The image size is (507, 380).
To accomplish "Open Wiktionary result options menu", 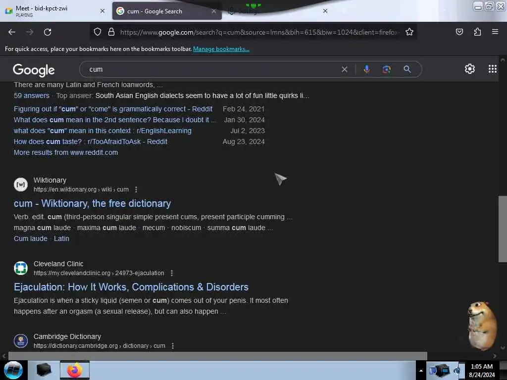I will click(136, 190).
